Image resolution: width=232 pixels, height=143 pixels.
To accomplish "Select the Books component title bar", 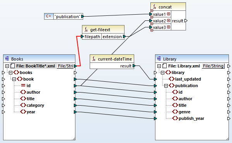I will pos(39,59).
